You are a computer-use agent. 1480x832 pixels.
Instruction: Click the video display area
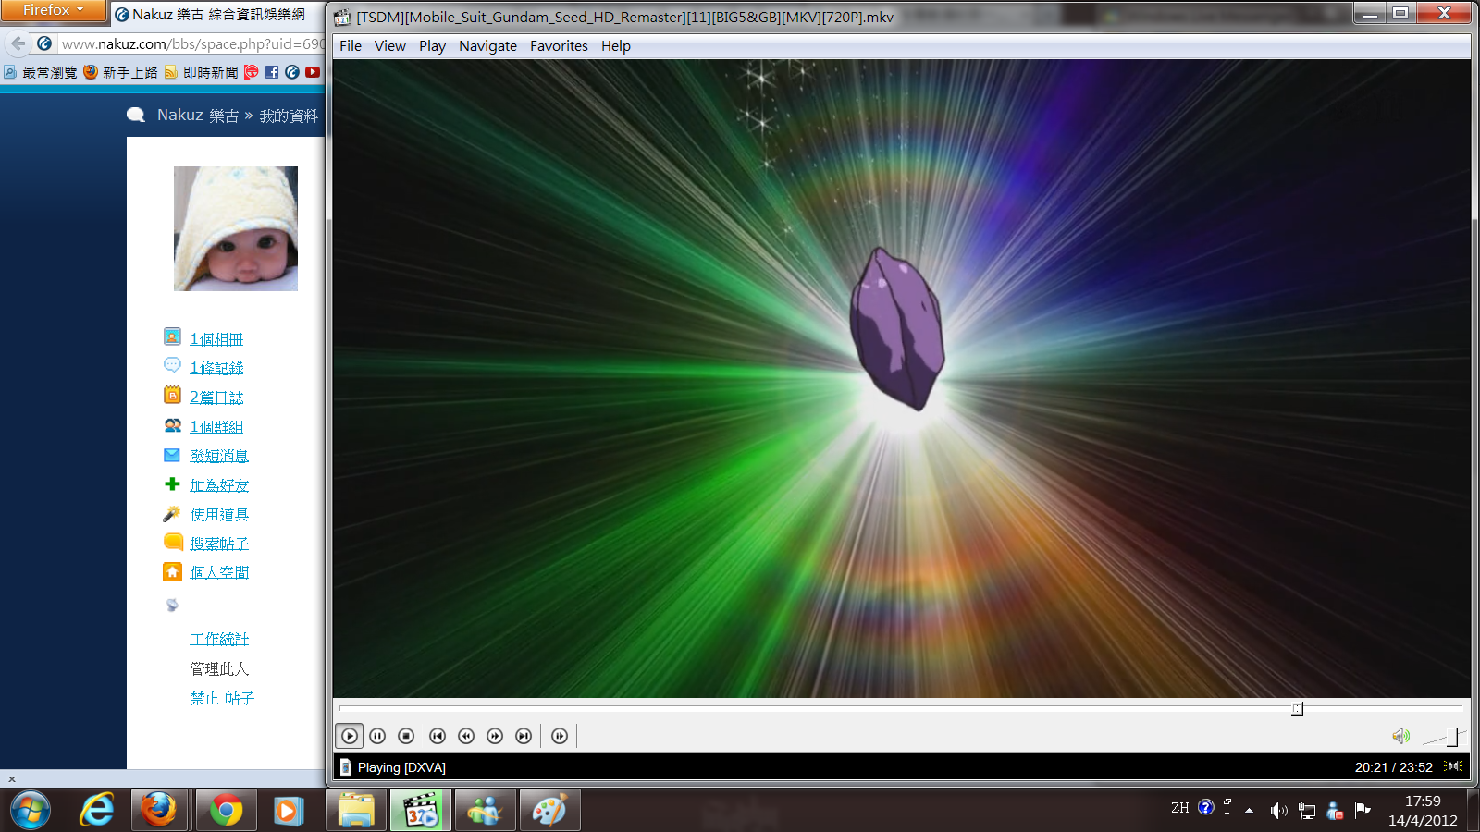point(902,379)
